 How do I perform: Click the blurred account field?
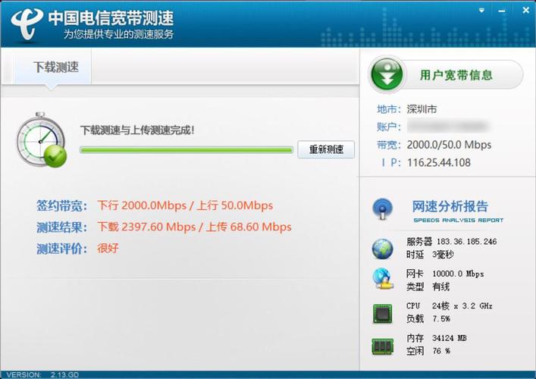pos(447,127)
